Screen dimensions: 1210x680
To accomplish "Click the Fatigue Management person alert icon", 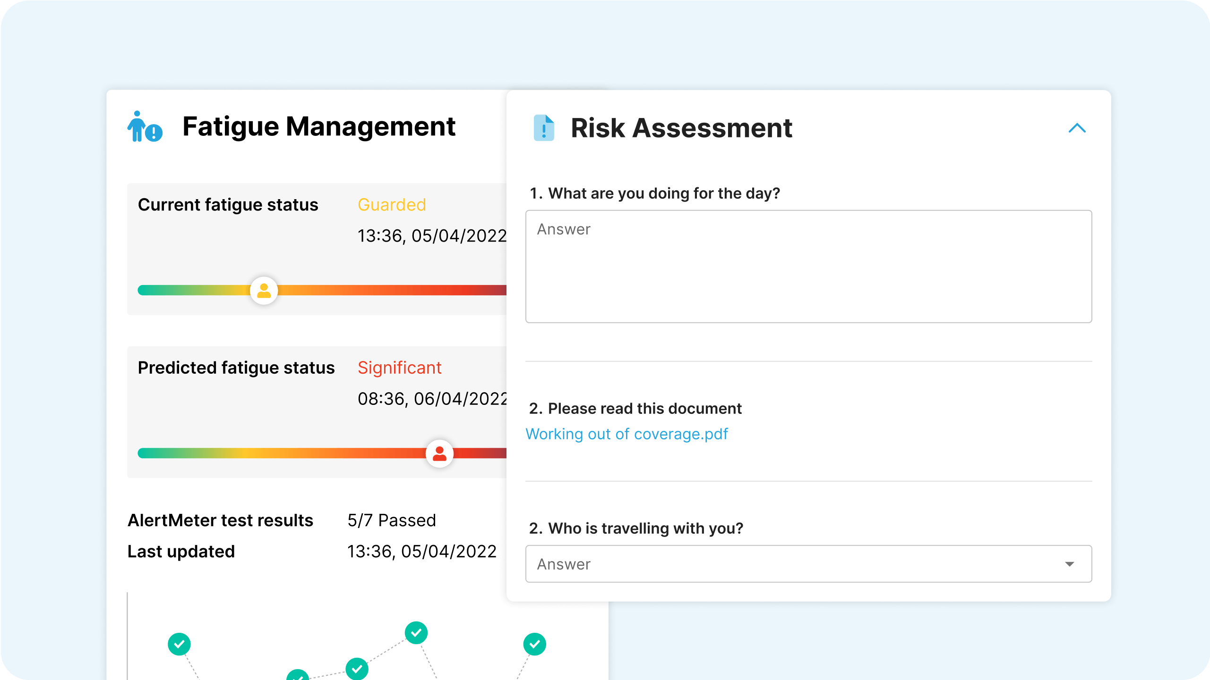I will click(144, 126).
